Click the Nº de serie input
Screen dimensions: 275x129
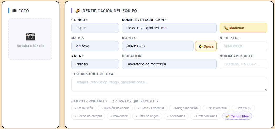click(x=244, y=46)
